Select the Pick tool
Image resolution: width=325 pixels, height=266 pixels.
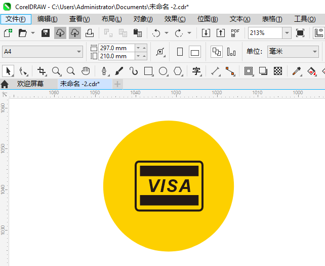tap(8, 71)
